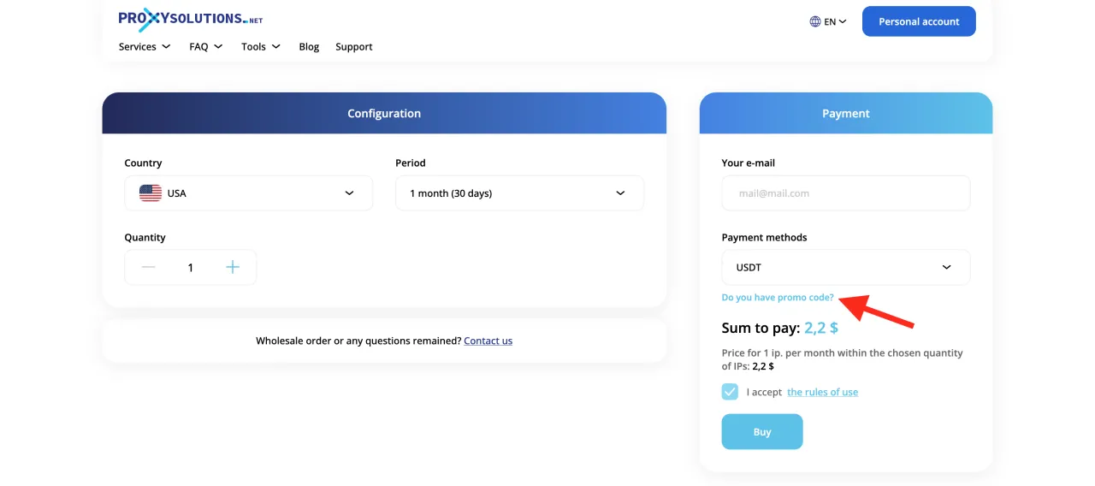The height and width of the screenshot is (486, 1095).
Task: Click the ProxySolutions.net logo
Action: (x=190, y=19)
